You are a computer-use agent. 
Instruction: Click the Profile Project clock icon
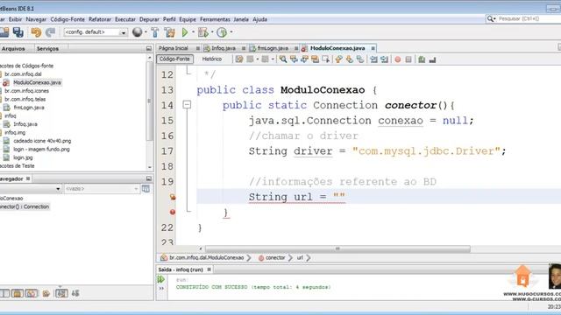222,32
